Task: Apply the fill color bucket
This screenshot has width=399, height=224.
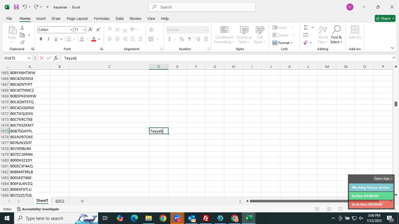Action: [x=82, y=39]
